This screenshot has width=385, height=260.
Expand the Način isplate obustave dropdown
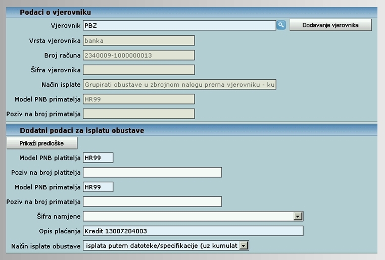[x=244, y=246]
